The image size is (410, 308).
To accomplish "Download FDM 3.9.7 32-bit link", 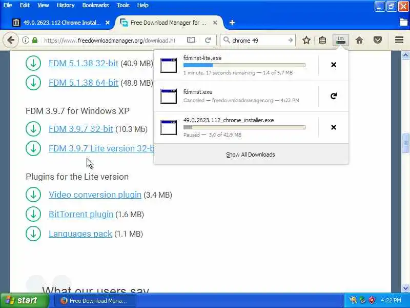I will tap(81, 129).
